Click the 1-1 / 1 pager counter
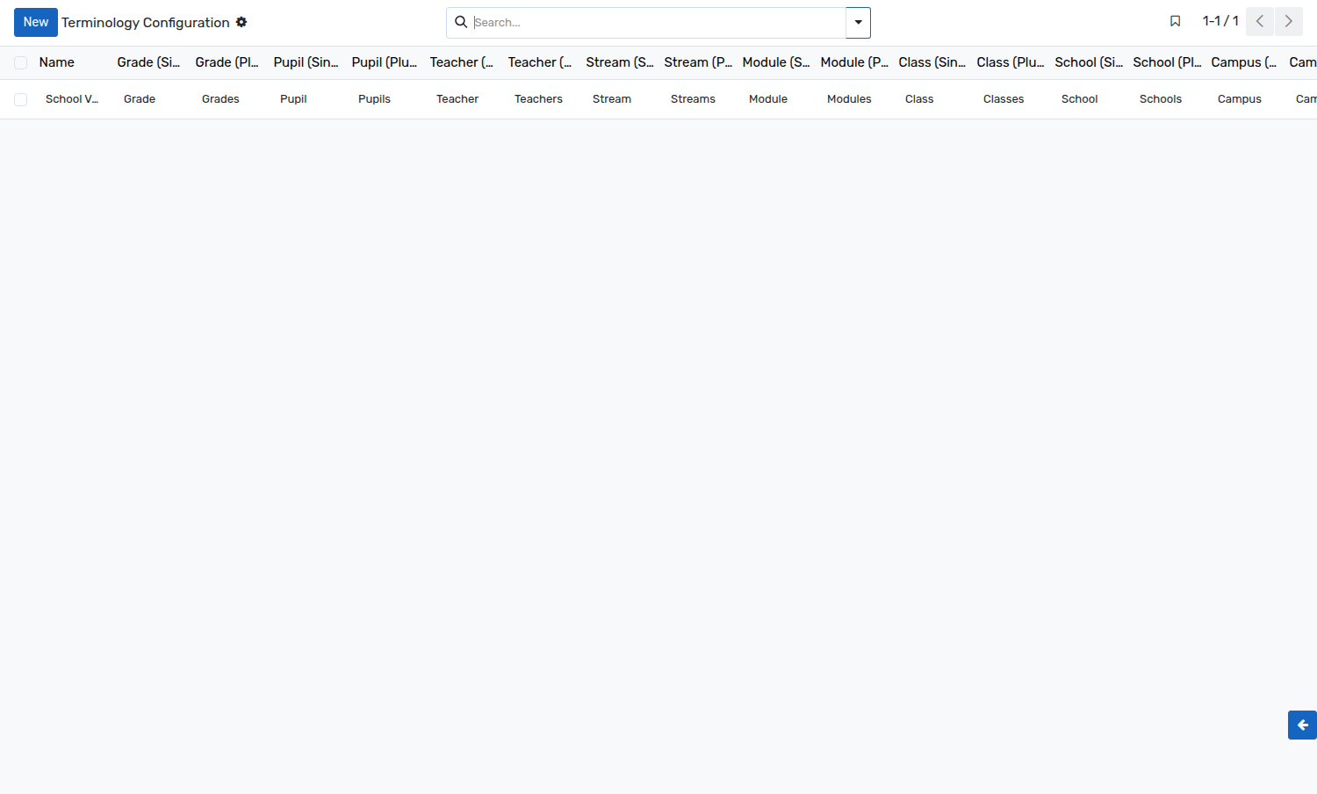Viewport: 1317px width, 794px height. 1220,21
